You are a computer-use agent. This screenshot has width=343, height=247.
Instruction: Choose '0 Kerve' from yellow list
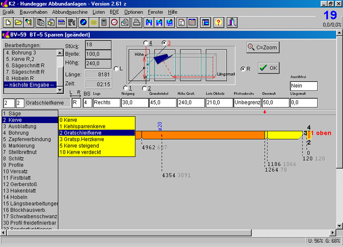[x=96, y=120]
